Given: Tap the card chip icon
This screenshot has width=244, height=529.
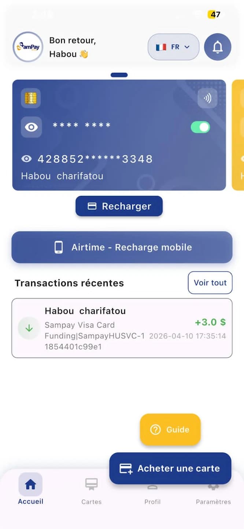Looking at the screenshot, I should click(x=31, y=98).
